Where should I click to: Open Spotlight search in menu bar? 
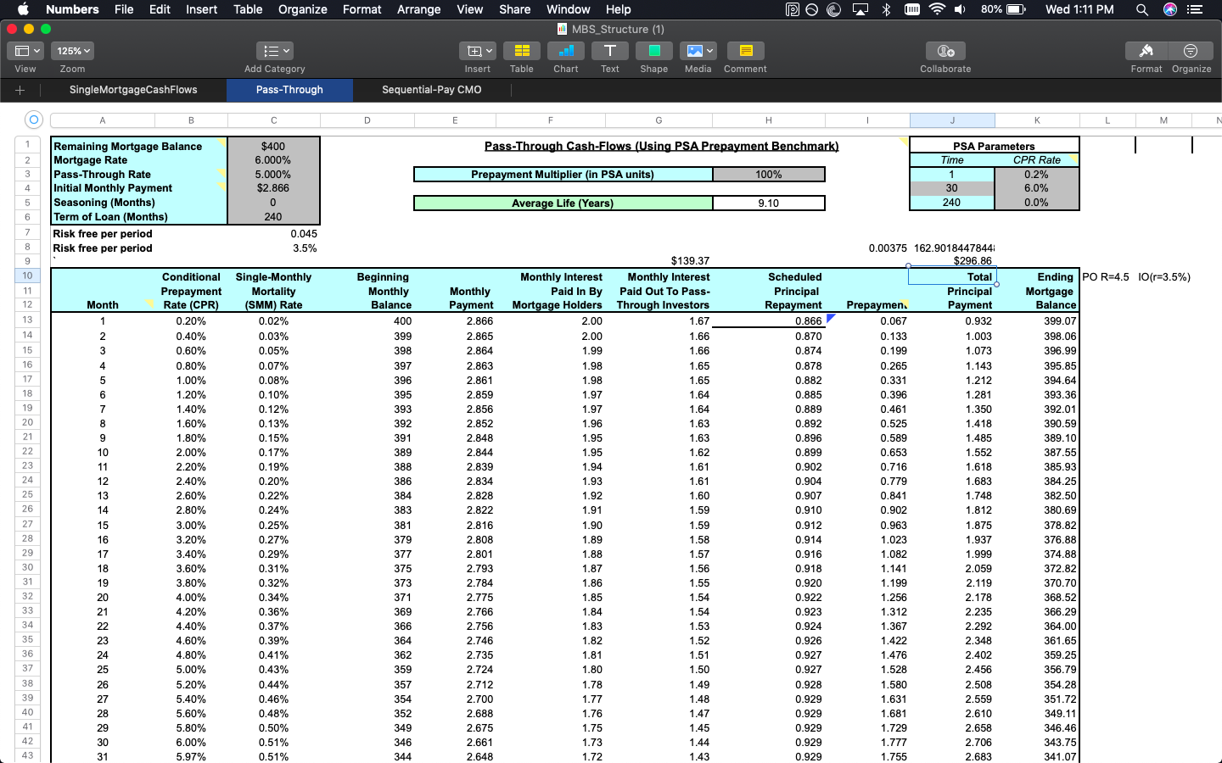(x=1142, y=9)
